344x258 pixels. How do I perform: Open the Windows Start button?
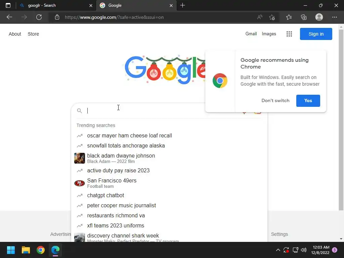11,250
